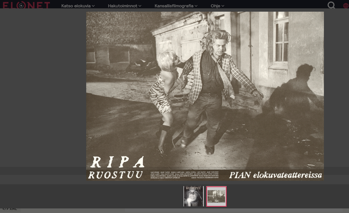Viewport: 349px width, 213px height.
Task: Open the Hakutoiminnot menu
Action: 122,6
